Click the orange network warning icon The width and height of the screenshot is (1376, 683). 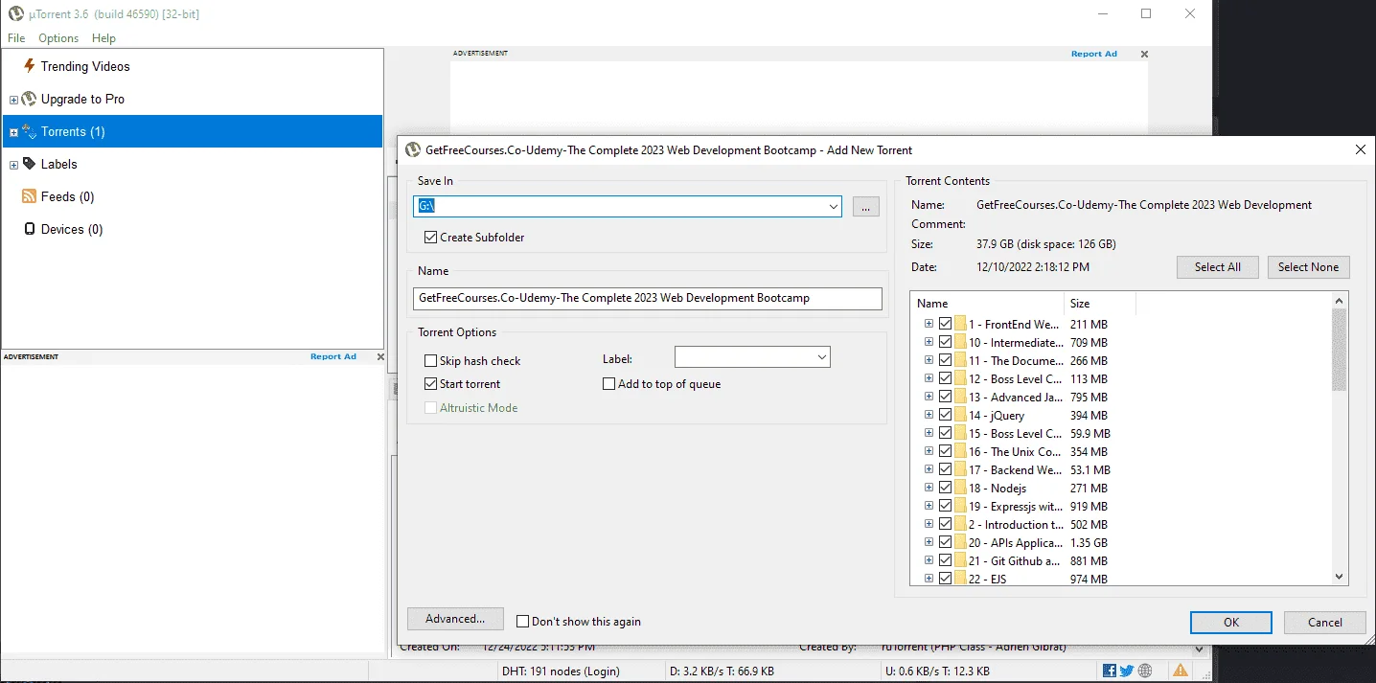click(x=1181, y=671)
